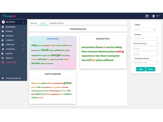Switch to Competitors Reviews tab
This screenshot has width=163, height=122.
point(56,23)
